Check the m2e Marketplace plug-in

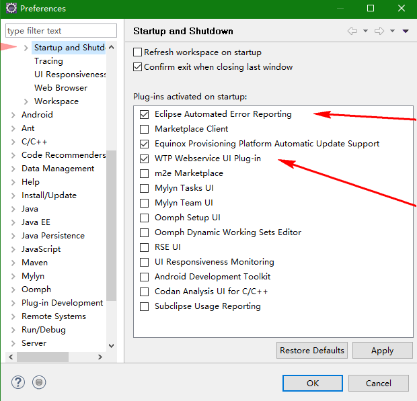144,173
